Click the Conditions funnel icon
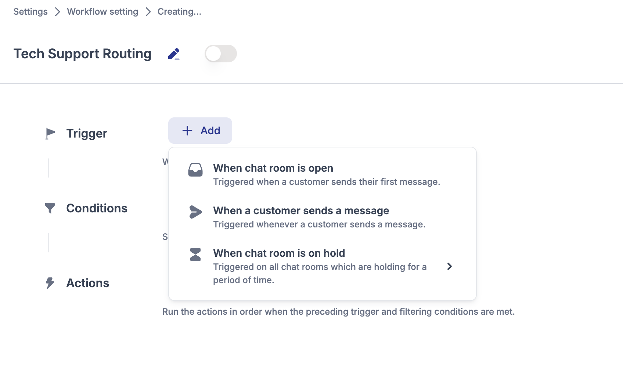Viewport: 623px width, 369px height. pos(50,208)
